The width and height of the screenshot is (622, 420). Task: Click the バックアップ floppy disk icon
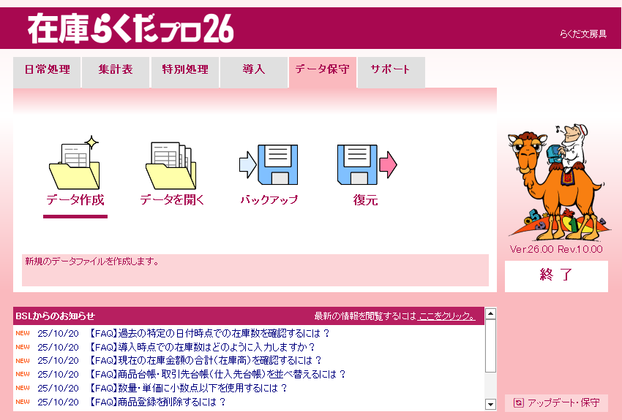pos(268,164)
